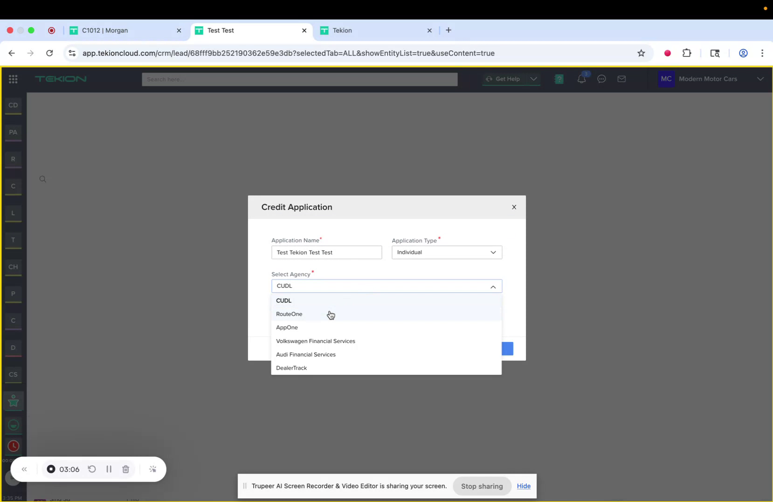Expand the Application Type dropdown
The image size is (773, 502).
click(x=493, y=252)
